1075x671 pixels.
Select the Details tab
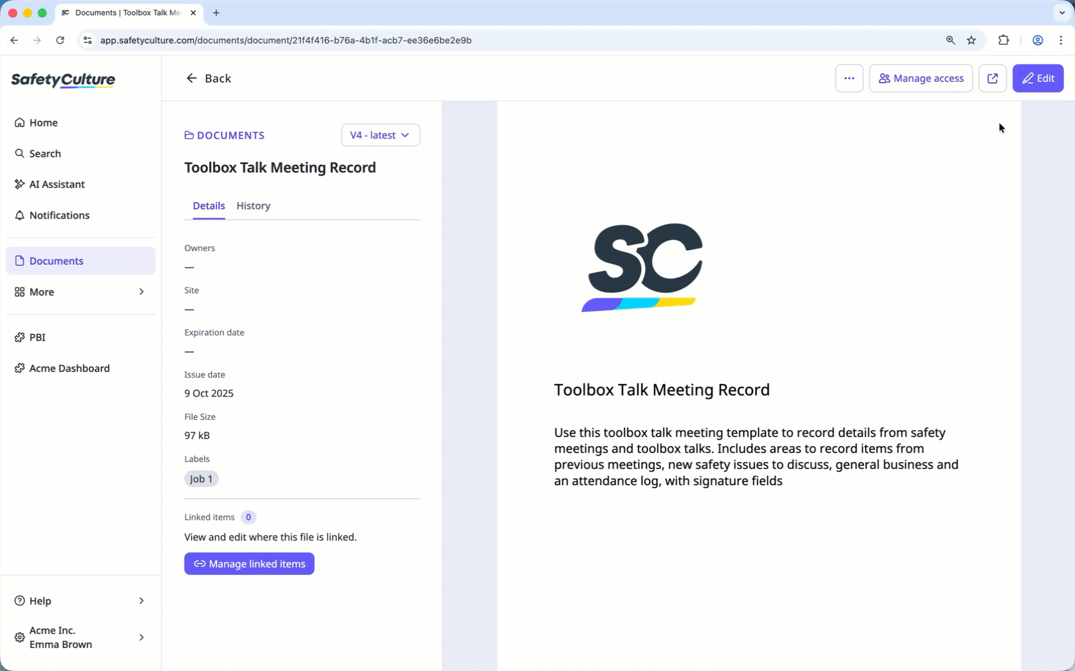click(209, 206)
